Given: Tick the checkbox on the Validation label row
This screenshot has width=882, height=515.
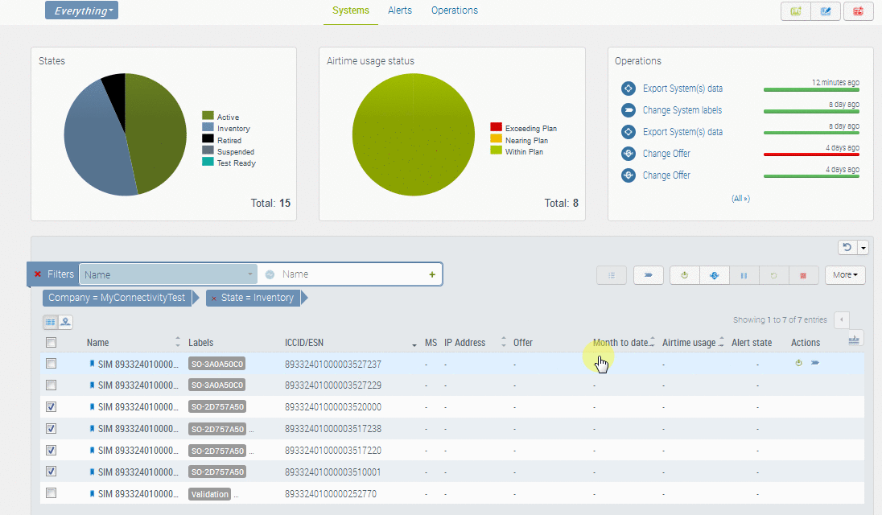Looking at the screenshot, I should [x=51, y=493].
